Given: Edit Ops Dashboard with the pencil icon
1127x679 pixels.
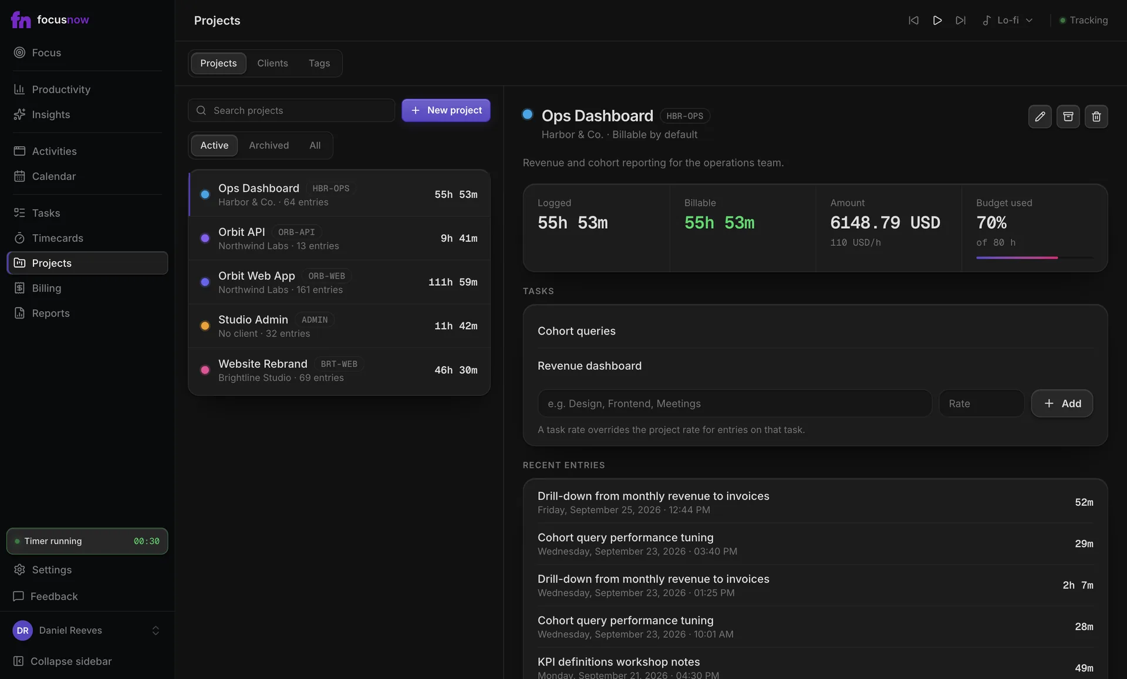Looking at the screenshot, I should (1040, 117).
